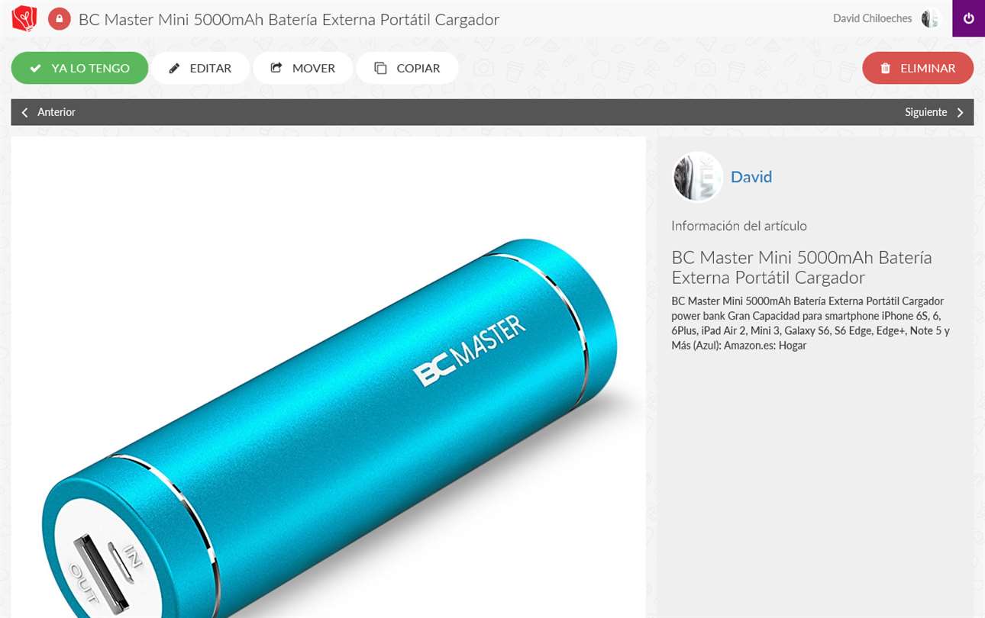
Task: Choose the COPIAR button
Action: coord(407,68)
